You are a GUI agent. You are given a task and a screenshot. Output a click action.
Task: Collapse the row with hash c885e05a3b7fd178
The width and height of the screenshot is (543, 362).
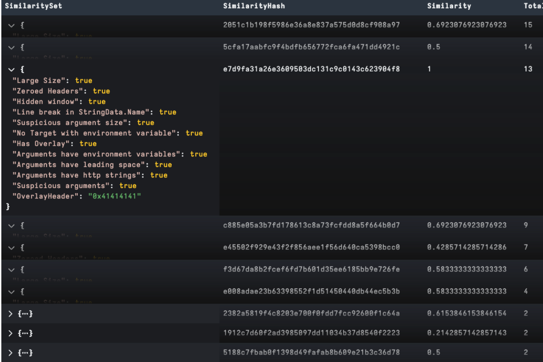(x=11, y=226)
